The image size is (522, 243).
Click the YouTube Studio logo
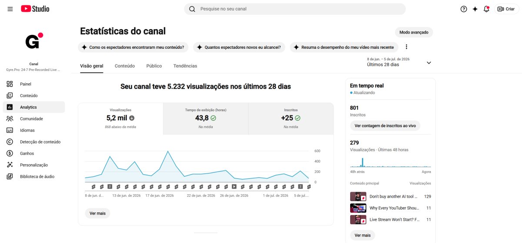pos(35,9)
